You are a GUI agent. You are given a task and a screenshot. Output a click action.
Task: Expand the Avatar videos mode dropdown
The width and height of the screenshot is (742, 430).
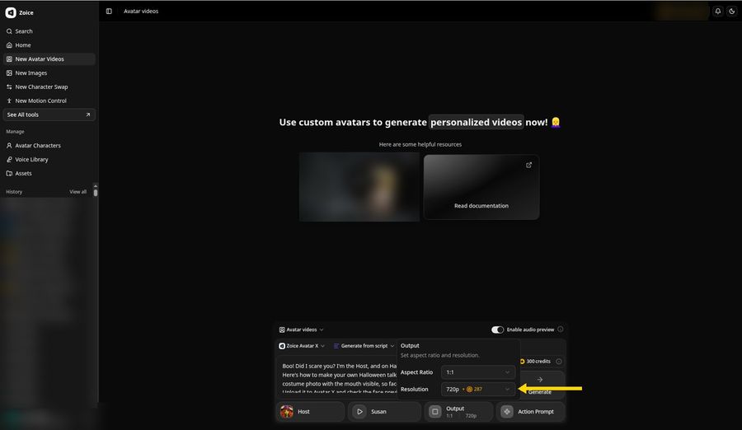point(302,330)
